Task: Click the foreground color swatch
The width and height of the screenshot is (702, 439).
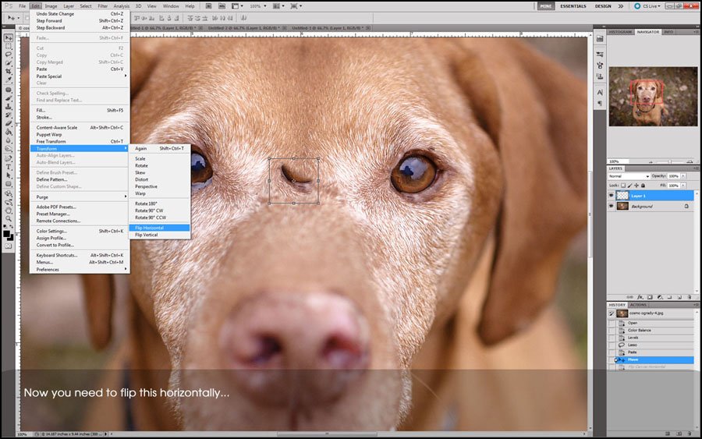Action: 6,234
